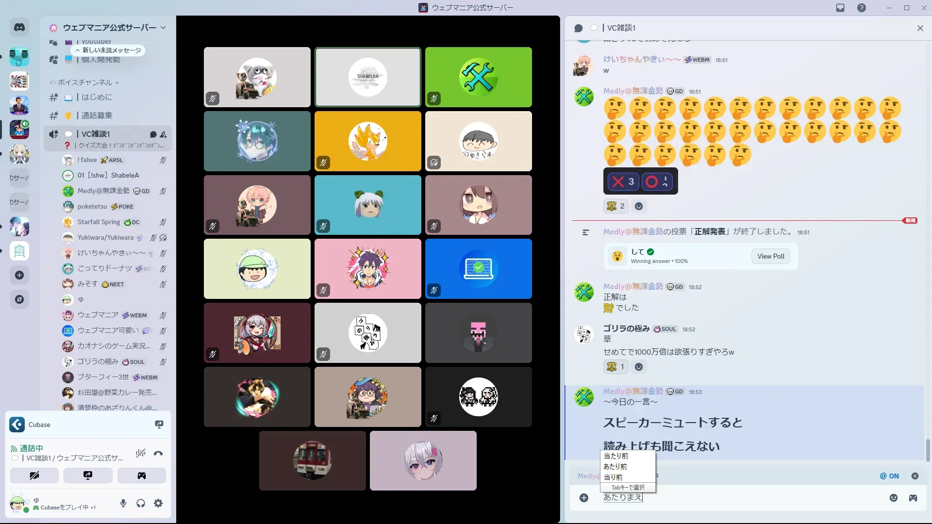The height and width of the screenshot is (524, 932).
Task: Open the activities game controller button
Action: click(x=141, y=475)
